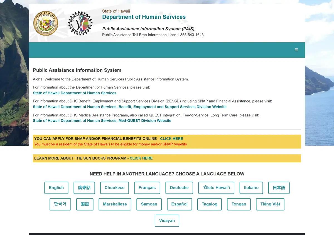Select the Tongan language button
The height and width of the screenshot is (235, 334).
pos(239,204)
